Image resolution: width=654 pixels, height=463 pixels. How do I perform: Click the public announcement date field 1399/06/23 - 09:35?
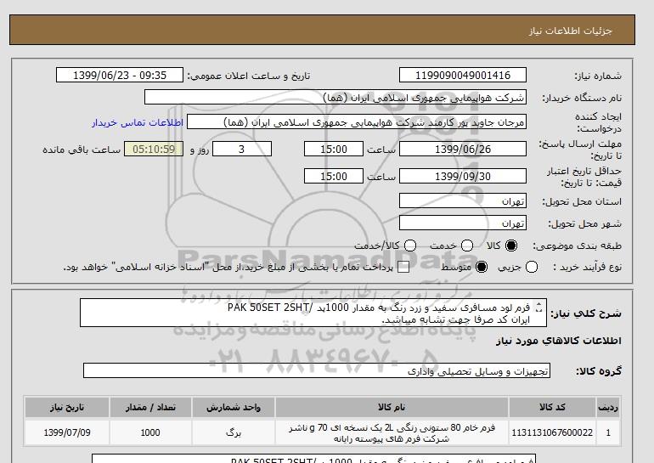tap(120, 76)
